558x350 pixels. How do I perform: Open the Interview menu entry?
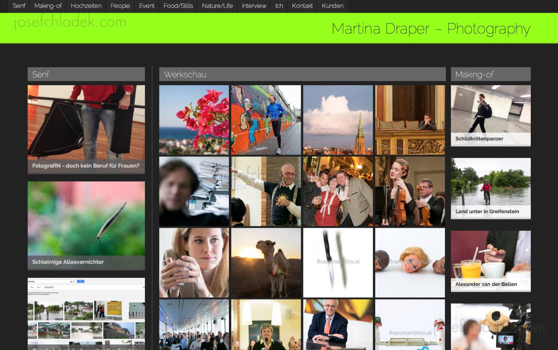click(254, 6)
